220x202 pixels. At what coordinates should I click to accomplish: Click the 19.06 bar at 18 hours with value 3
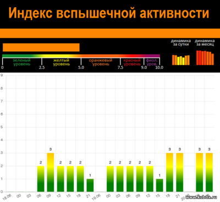click(x=169, y=172)
